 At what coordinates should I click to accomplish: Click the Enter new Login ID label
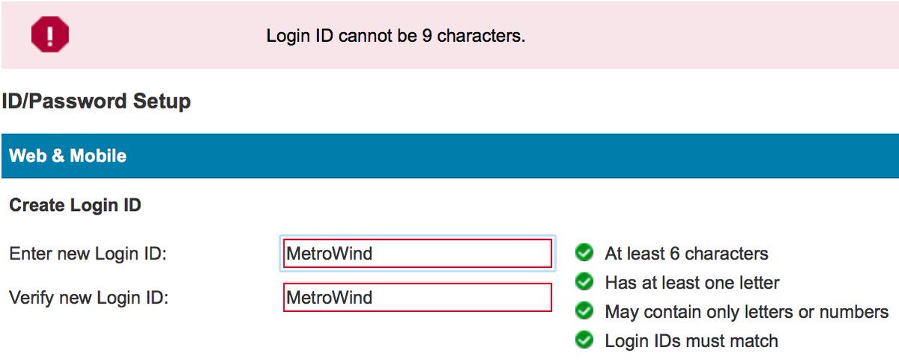click(88, 254)
